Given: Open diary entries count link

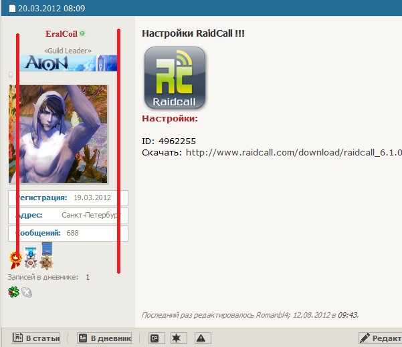Looking at the screenshot, I should pos(88,277).
